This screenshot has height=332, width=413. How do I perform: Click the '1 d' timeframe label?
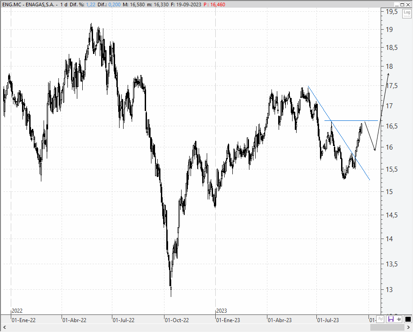click(63, 4)
